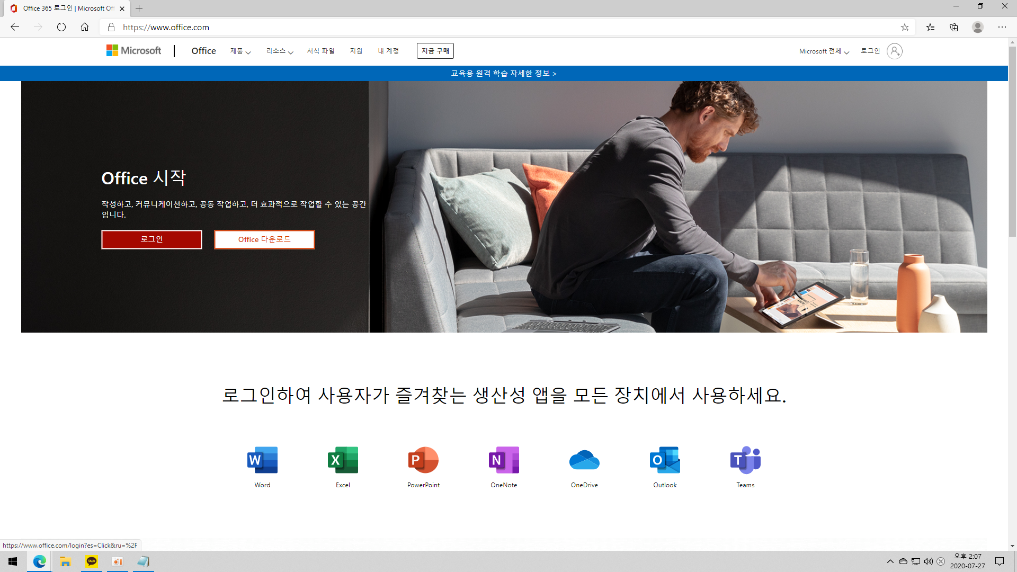Click the volume icon in system tray
The image size is (1017, 572).
[x=929, y=561]
